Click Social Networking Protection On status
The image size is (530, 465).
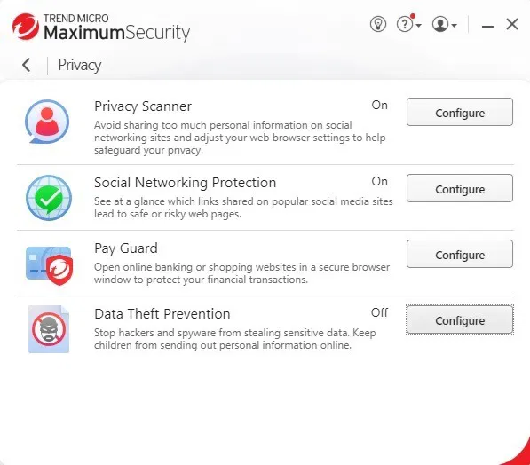pos(380,181)
